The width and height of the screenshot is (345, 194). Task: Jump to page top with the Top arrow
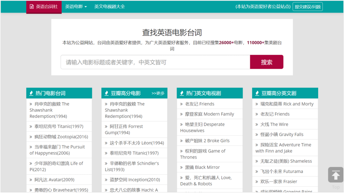tap(335, 175)
